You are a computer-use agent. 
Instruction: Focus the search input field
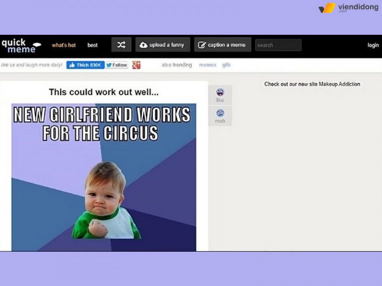pyautogui.click(x=278, y=45)
